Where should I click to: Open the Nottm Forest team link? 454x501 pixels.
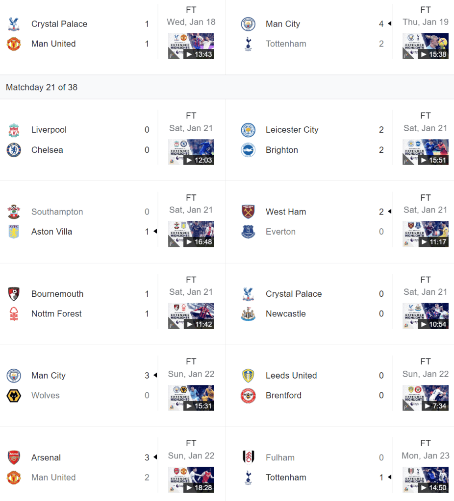(56, 314)
